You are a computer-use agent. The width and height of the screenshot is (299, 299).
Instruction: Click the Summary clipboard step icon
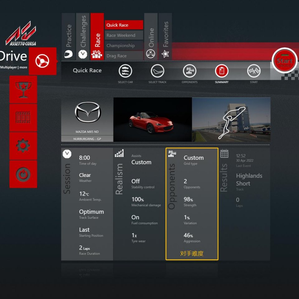(221, 71)
